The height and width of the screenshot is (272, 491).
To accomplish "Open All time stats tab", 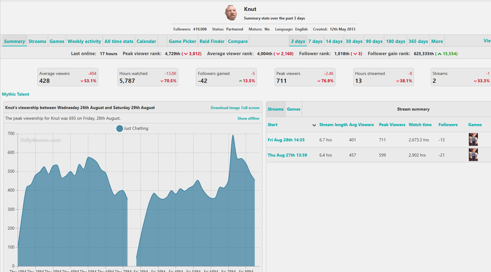I will coord(119,41).
